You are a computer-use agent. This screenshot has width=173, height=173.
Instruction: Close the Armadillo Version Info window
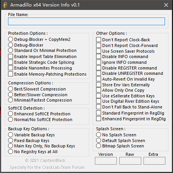[166, 5]
